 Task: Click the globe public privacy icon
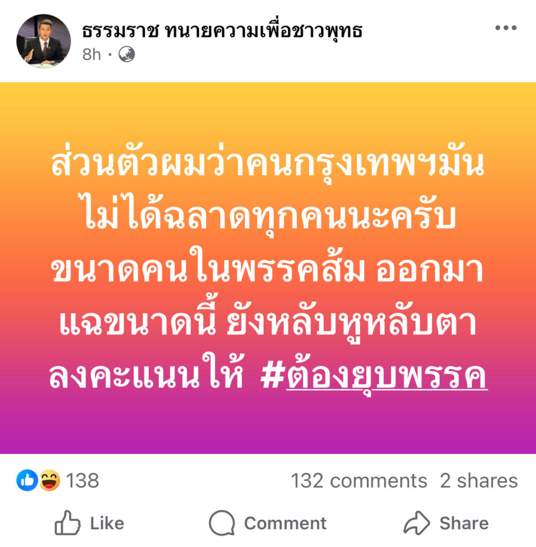pos(126,54)
